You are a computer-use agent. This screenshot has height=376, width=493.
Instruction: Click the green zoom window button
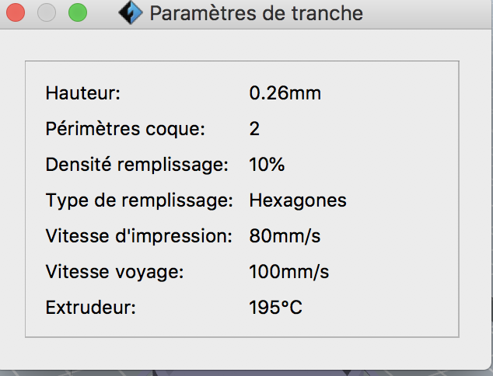pyautogui.click(x=77, y=13)
